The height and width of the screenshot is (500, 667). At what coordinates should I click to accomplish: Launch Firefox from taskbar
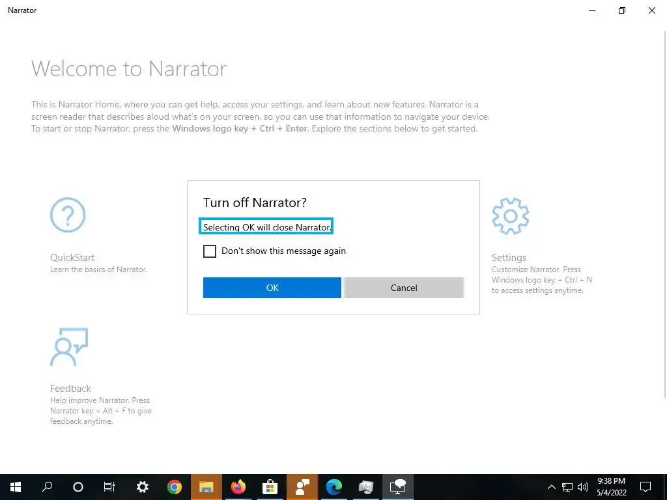tap(238, 487)
